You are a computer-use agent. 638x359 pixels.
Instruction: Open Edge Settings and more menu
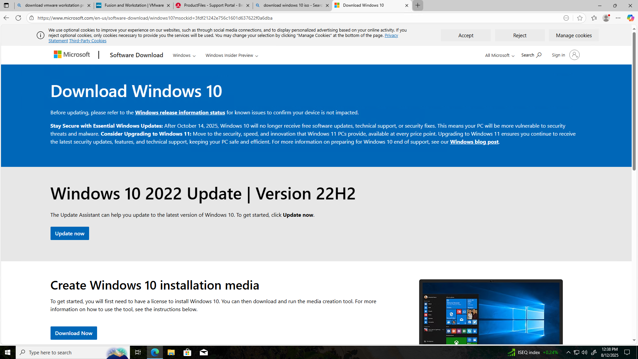pos(618,18)
